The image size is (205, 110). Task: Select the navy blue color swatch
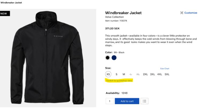click(x=114, y=58)
